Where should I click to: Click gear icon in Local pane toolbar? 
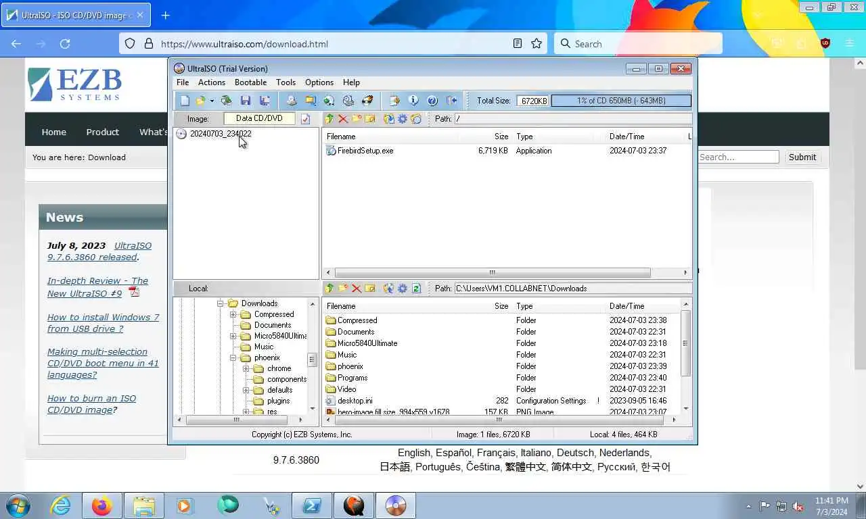(403, 289)
